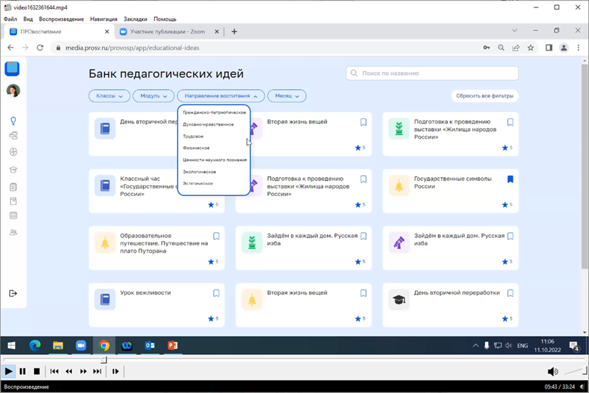
Task: Click the video player stop button
Action: [x=36, y=371]
